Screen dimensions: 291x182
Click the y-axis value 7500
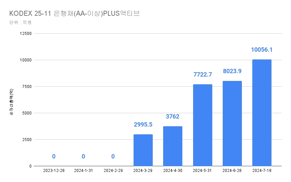click(27, 87)
